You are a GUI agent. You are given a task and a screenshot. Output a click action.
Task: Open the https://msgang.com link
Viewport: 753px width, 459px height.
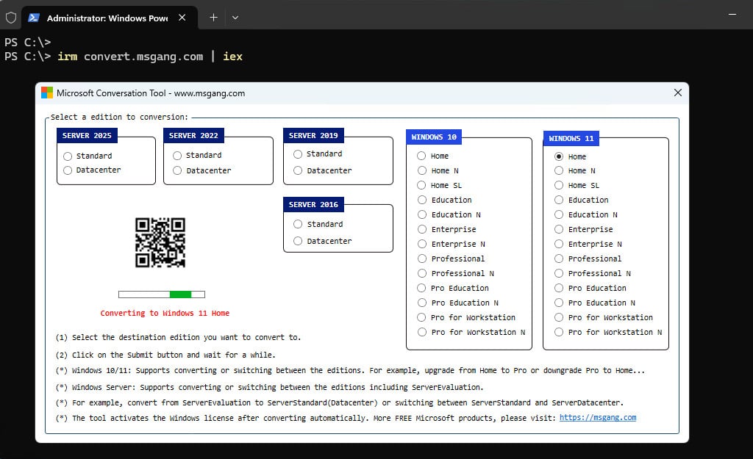(597, 418)
